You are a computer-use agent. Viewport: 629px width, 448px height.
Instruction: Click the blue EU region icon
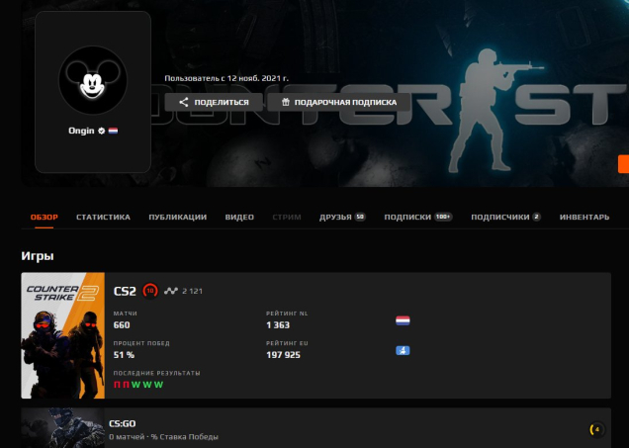pyautogui.click(x=403, y=350)
